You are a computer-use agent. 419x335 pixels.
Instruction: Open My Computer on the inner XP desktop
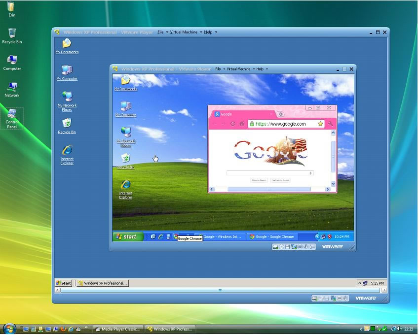tap(125, 109)
